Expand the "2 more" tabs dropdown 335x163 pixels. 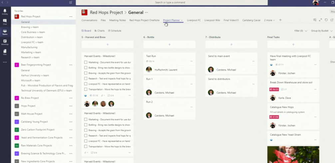(269, 20)
